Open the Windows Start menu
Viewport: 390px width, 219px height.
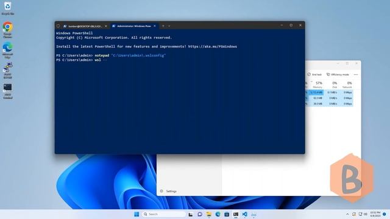tap(136, 214)
